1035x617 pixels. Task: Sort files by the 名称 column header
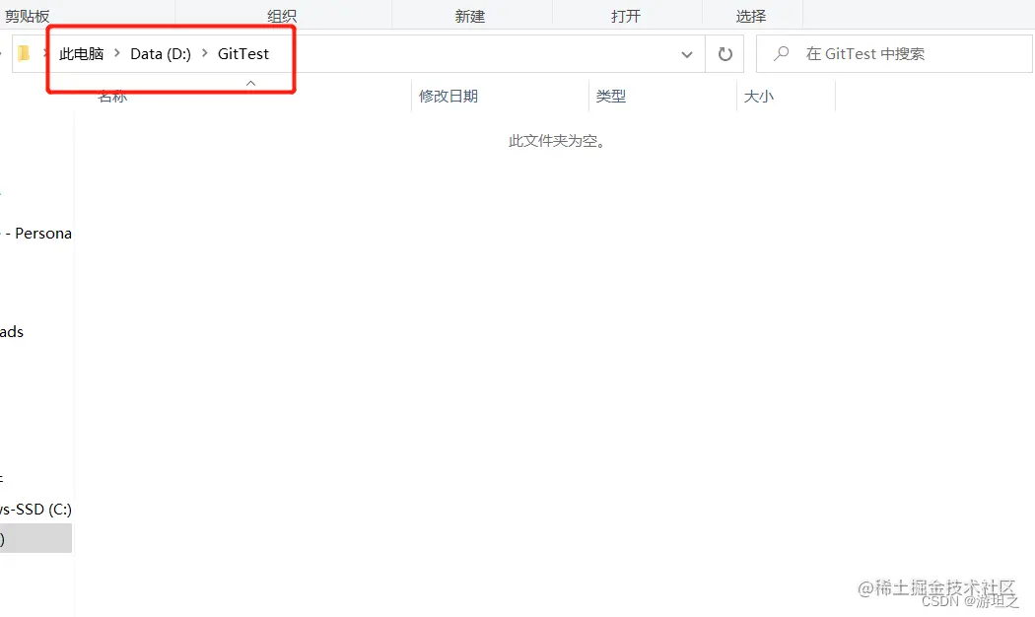[112, 96]
